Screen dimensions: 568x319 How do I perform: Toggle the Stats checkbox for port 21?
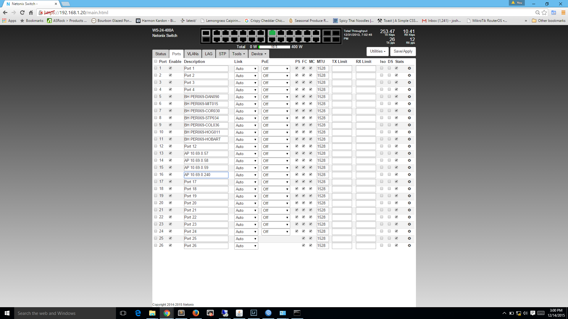pos(396,210)
